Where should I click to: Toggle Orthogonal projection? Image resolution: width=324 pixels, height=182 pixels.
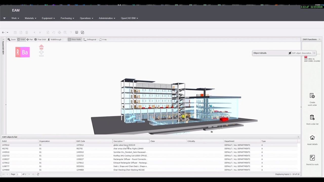(x=90, y=39)
